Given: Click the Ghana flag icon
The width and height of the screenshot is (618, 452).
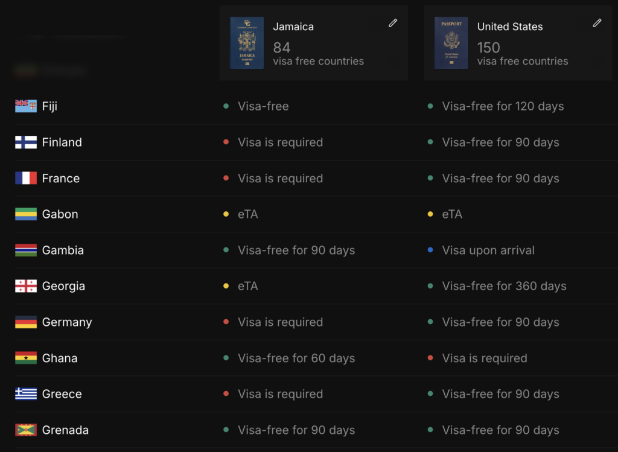Looking at the screenshot, I should point(26,358).
